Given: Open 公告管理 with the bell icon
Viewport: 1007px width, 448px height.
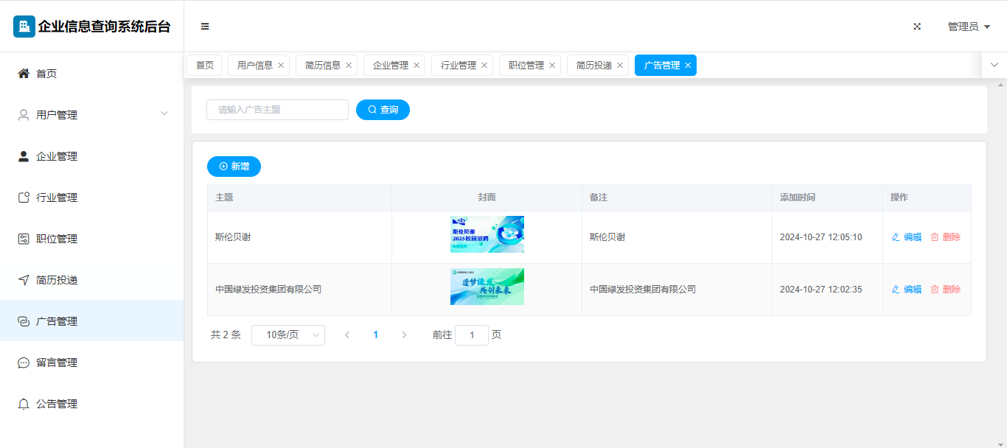Looking at the screenshot, I should pyautogui.click(x=24, y=404).
